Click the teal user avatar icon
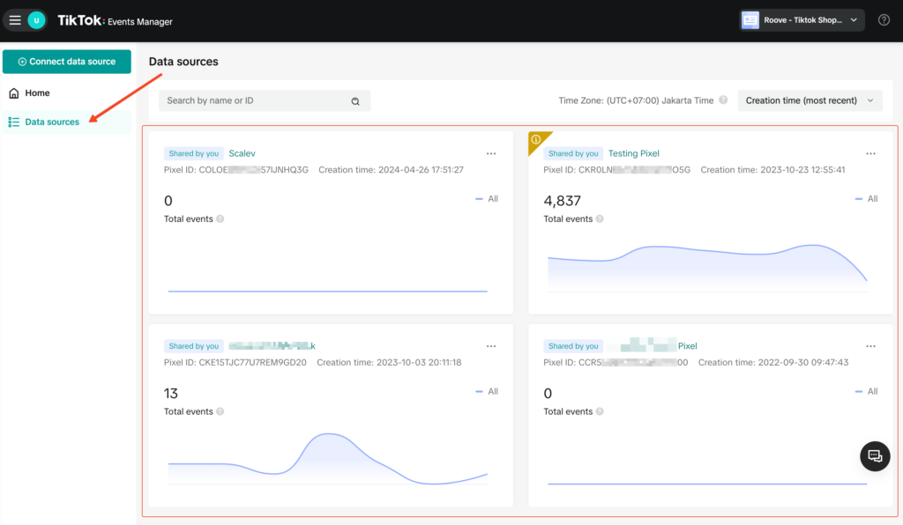The height and width of the screenshot is (525, 903). pos(36,21)
